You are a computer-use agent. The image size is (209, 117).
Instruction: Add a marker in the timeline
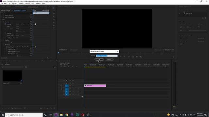click(x=72, y=66)
